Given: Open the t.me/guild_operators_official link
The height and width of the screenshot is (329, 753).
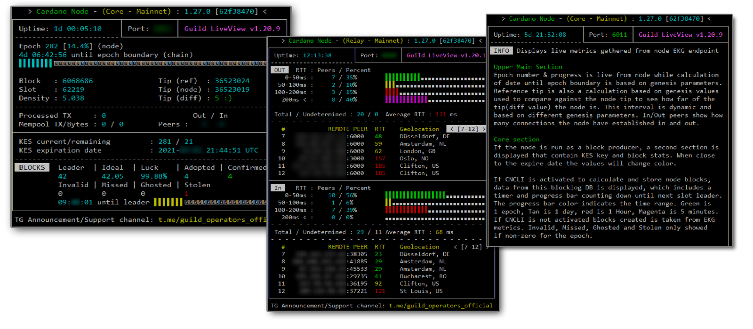Looking at the screenshot, I should (441, 305).
